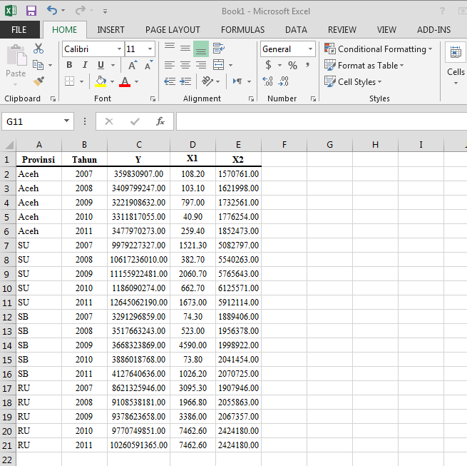Open the font size 11 dropdown

point(150,49)
